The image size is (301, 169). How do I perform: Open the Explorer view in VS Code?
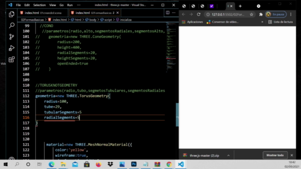(11, 14)
